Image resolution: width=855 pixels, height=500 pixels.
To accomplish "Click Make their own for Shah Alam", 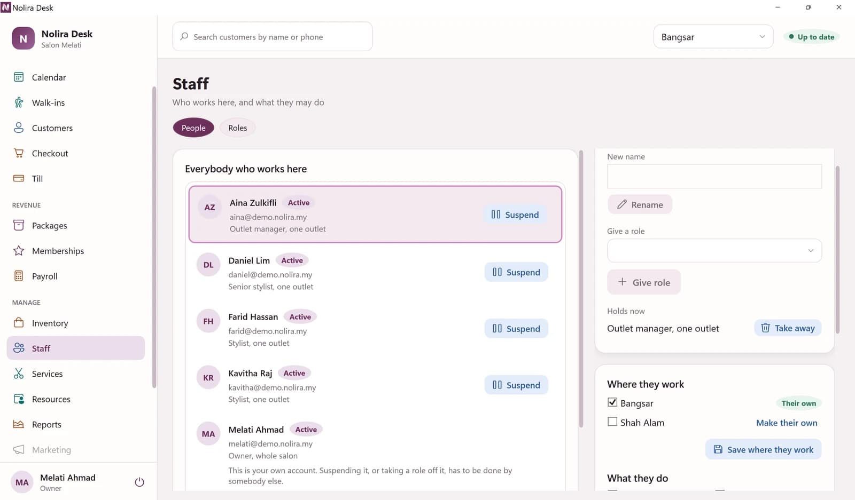I will pyautogui.click(x=787, y=423).
